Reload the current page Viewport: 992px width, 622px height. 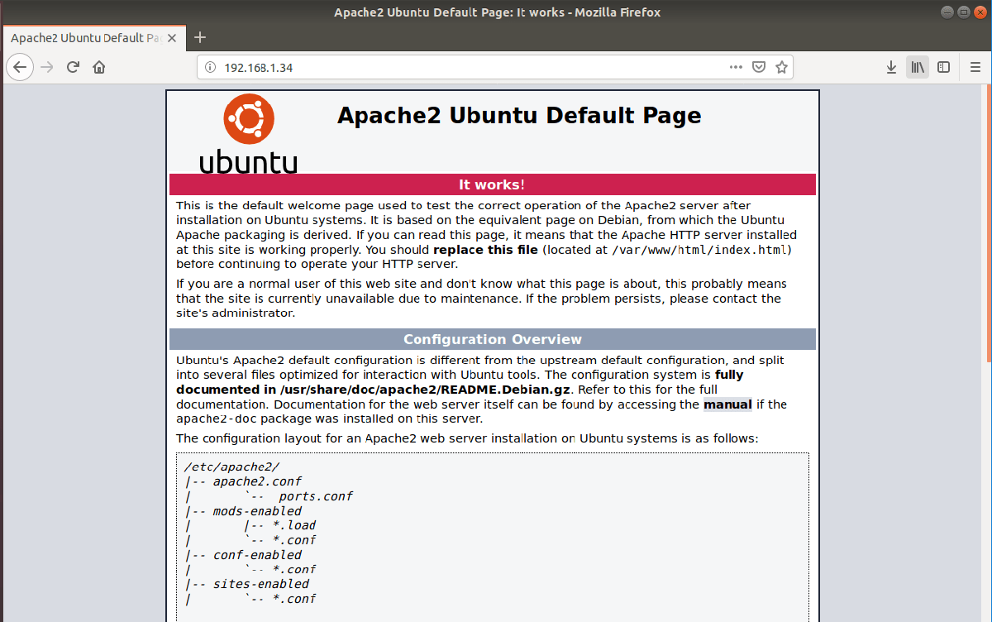coord(73,67)
